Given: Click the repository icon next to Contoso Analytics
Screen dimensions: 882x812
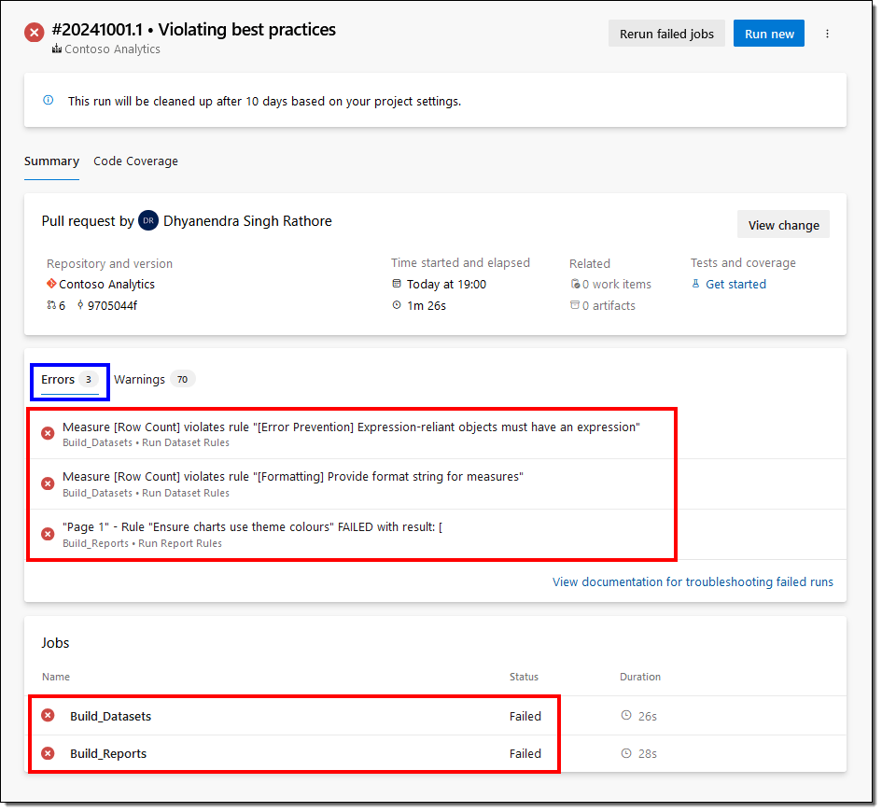Looking at the screenshot, I should 51,284.
